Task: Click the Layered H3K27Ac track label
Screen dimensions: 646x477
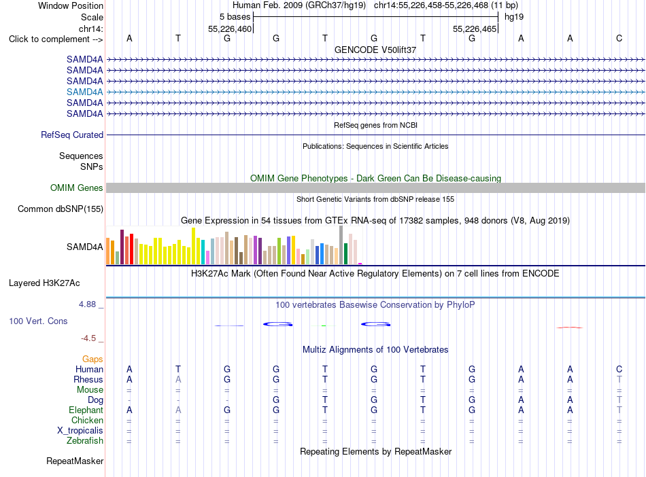Action: (44, 283)
